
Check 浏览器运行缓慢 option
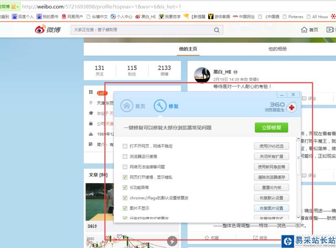[125, 157]
